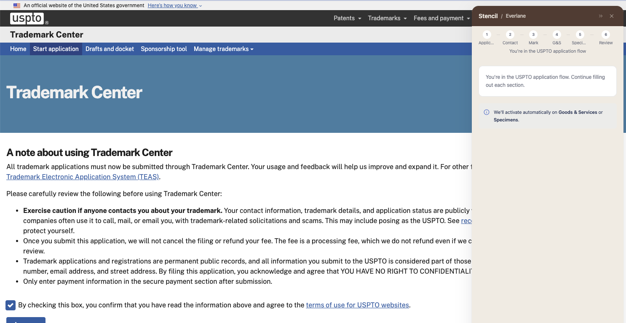
Task: Select step 6 Review circle
Action: (x=606, y=35)
